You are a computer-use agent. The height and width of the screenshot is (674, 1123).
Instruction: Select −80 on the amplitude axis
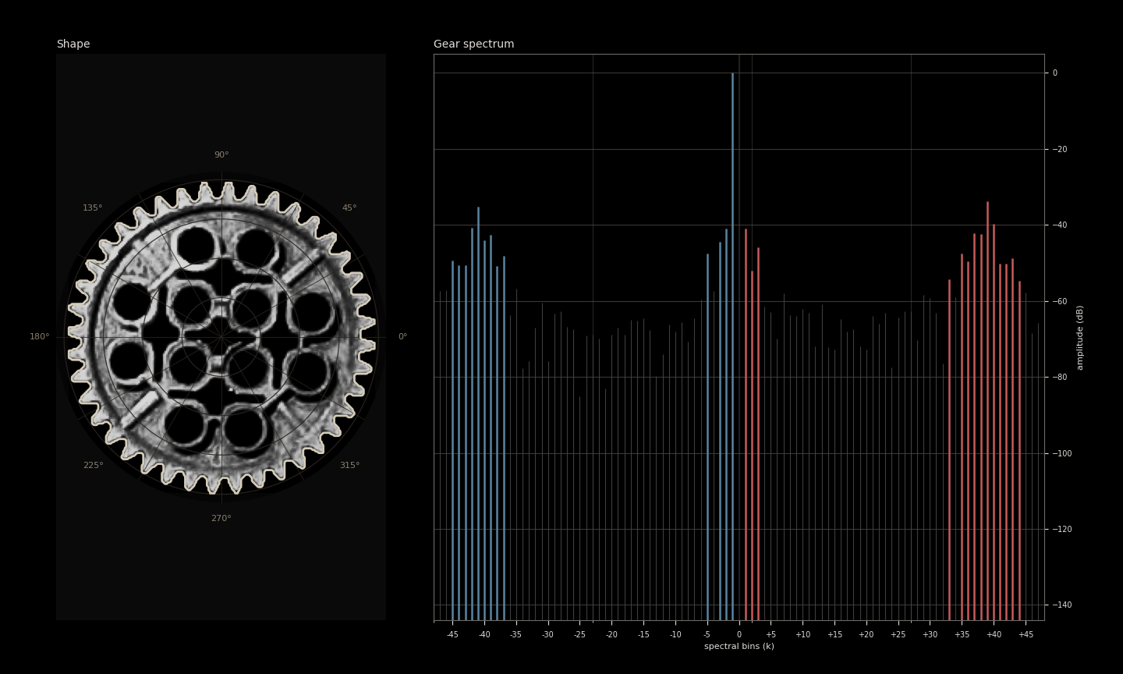pos(1059,378)
